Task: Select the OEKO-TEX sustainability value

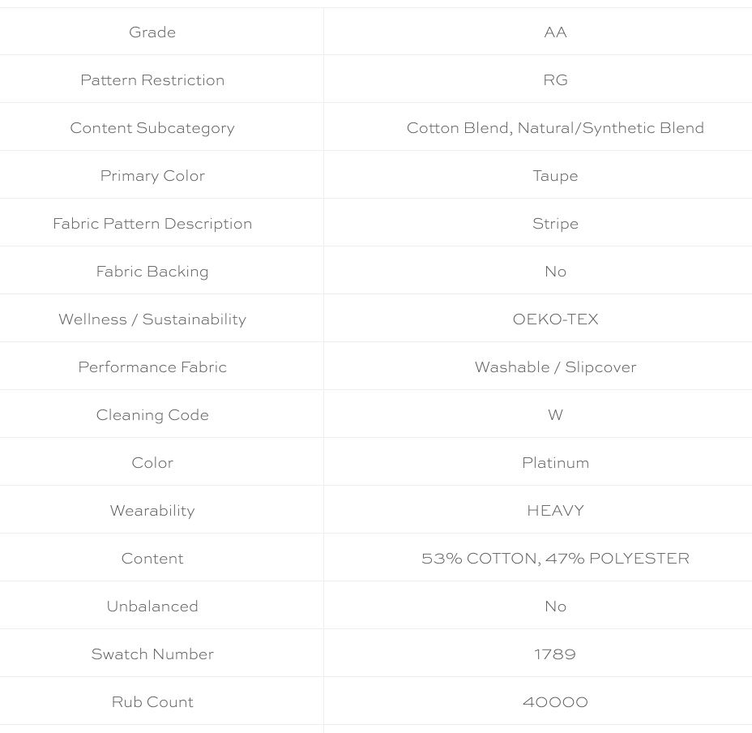Action: [x=555, y=319]
